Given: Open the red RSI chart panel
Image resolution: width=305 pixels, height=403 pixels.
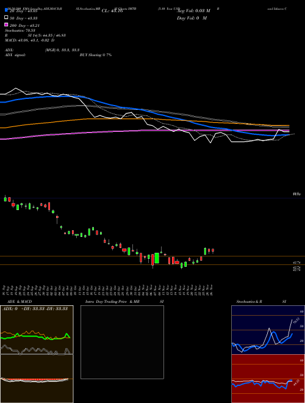Looking at the screenshot, I should (x=268, y=379).
